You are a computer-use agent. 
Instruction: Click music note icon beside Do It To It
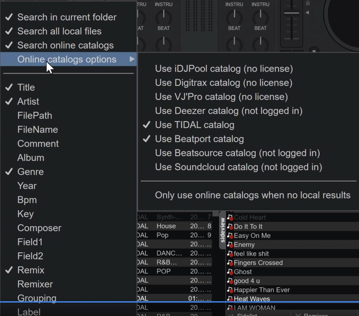(x=230, y=226)
